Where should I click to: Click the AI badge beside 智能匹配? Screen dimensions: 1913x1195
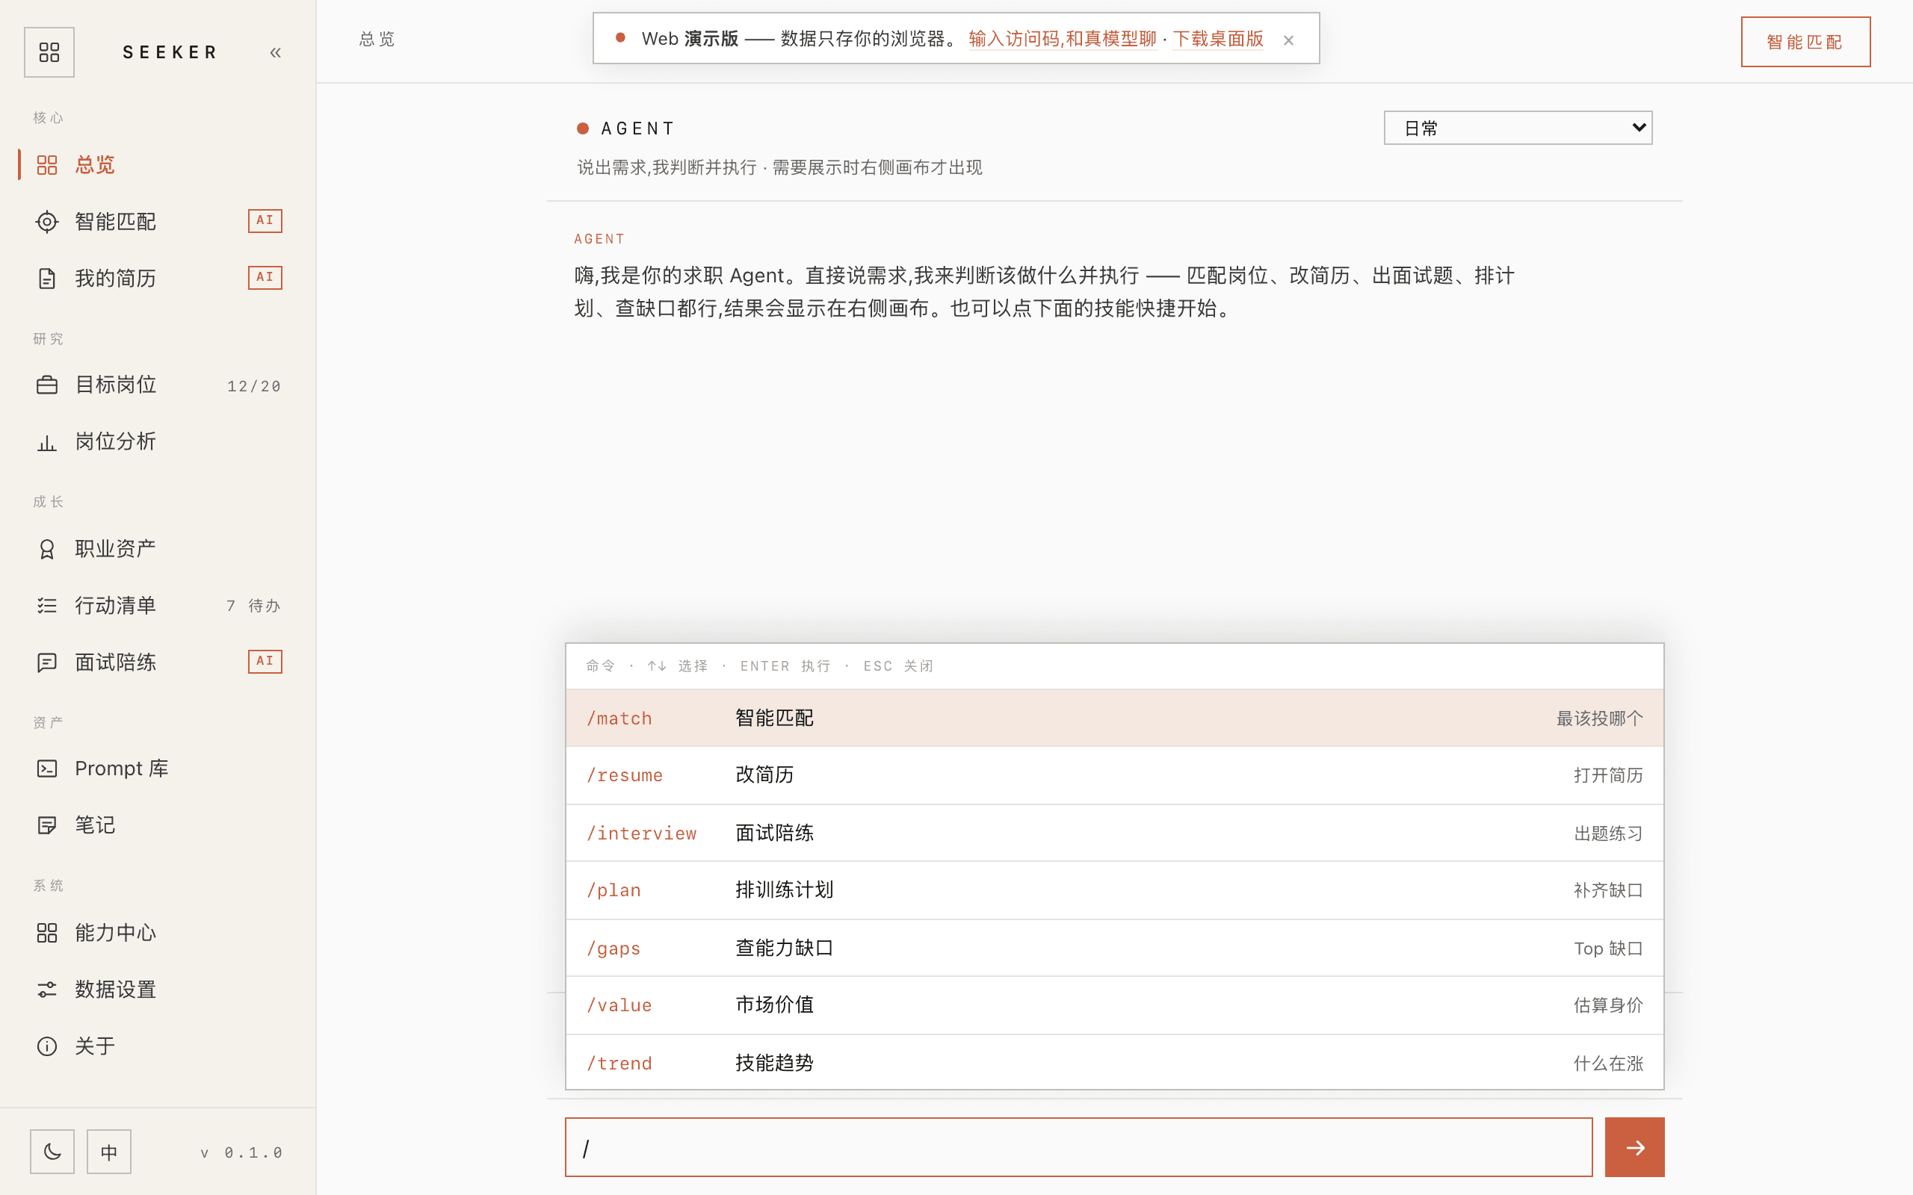tap(265, 220)
